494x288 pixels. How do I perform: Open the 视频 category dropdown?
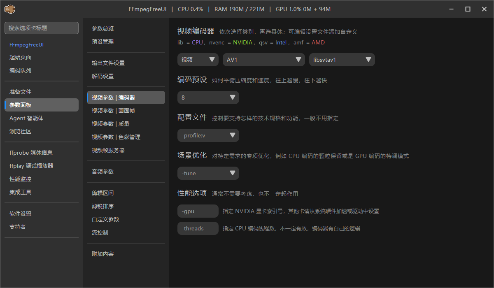click(x=198, y=60)
